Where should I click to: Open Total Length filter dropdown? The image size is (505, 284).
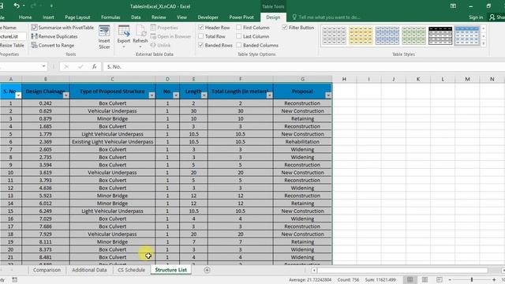point(270,95)
